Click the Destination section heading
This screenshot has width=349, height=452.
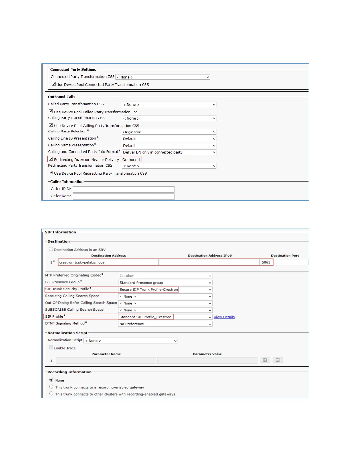coord(58,241)
